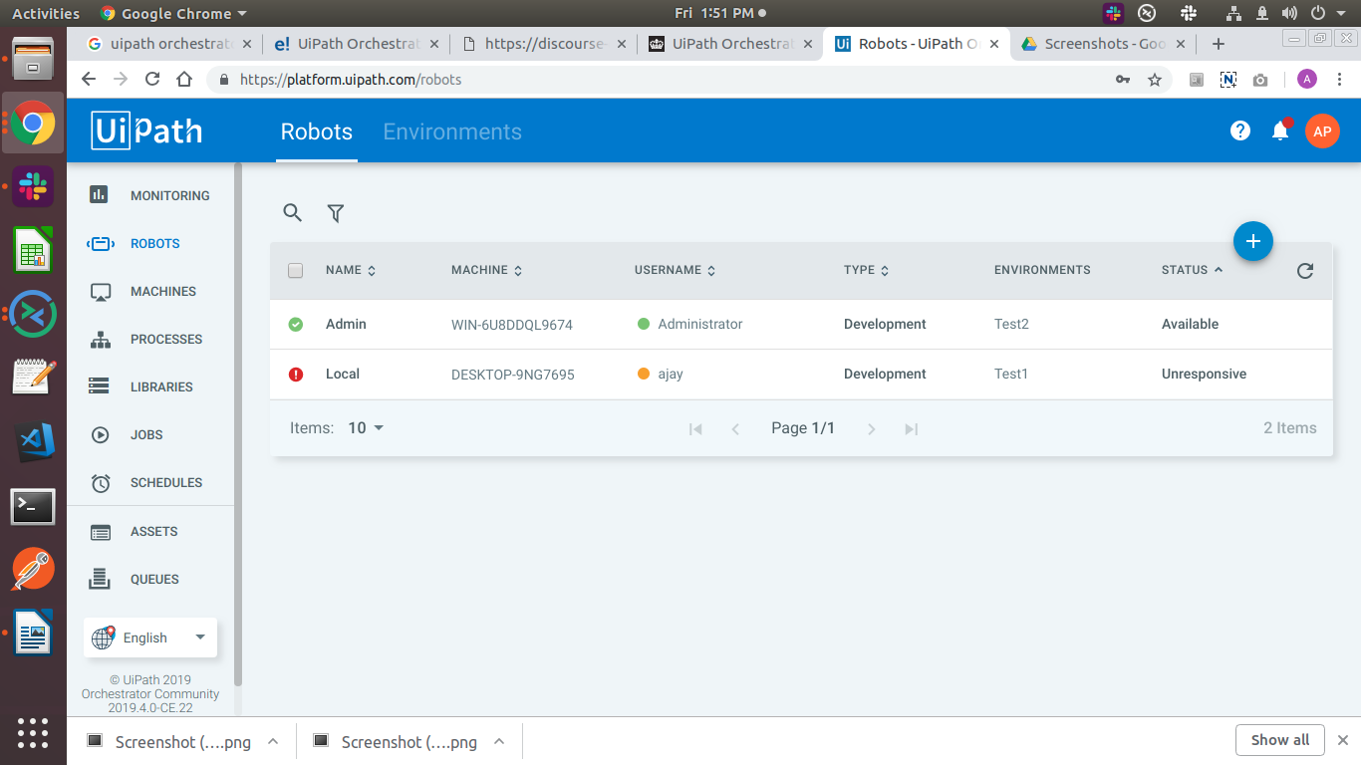
Task: Click the Unresponsive status text
Action: coord(1204,374)
